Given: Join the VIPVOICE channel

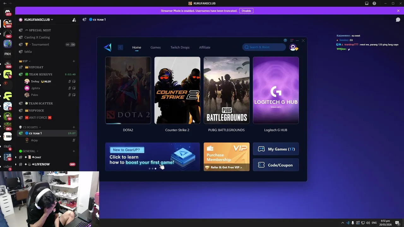Looking at the screenshot, I should pos(47,111).
